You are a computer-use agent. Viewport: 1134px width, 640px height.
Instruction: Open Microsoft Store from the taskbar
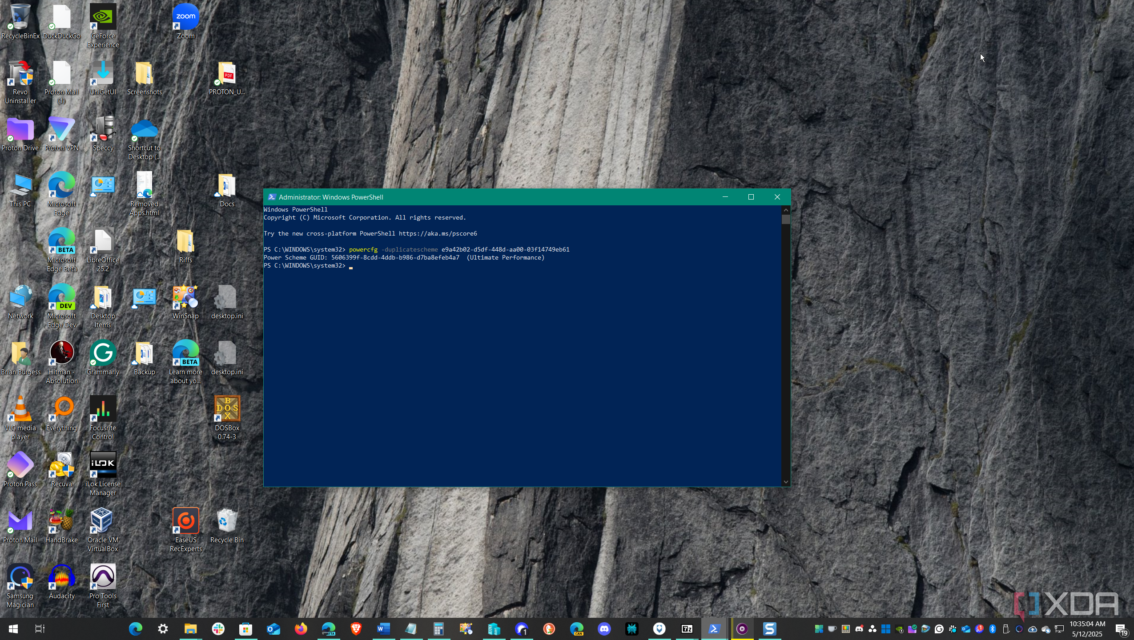246,628
